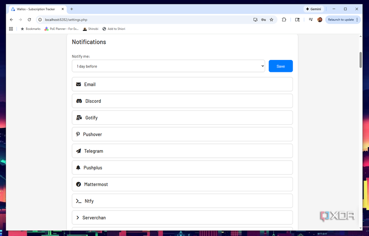Click the Serverchan chevron icon

pyautogui.click(x=78, y=217)
